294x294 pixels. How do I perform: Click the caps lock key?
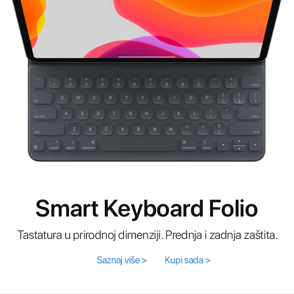point(44,113)
